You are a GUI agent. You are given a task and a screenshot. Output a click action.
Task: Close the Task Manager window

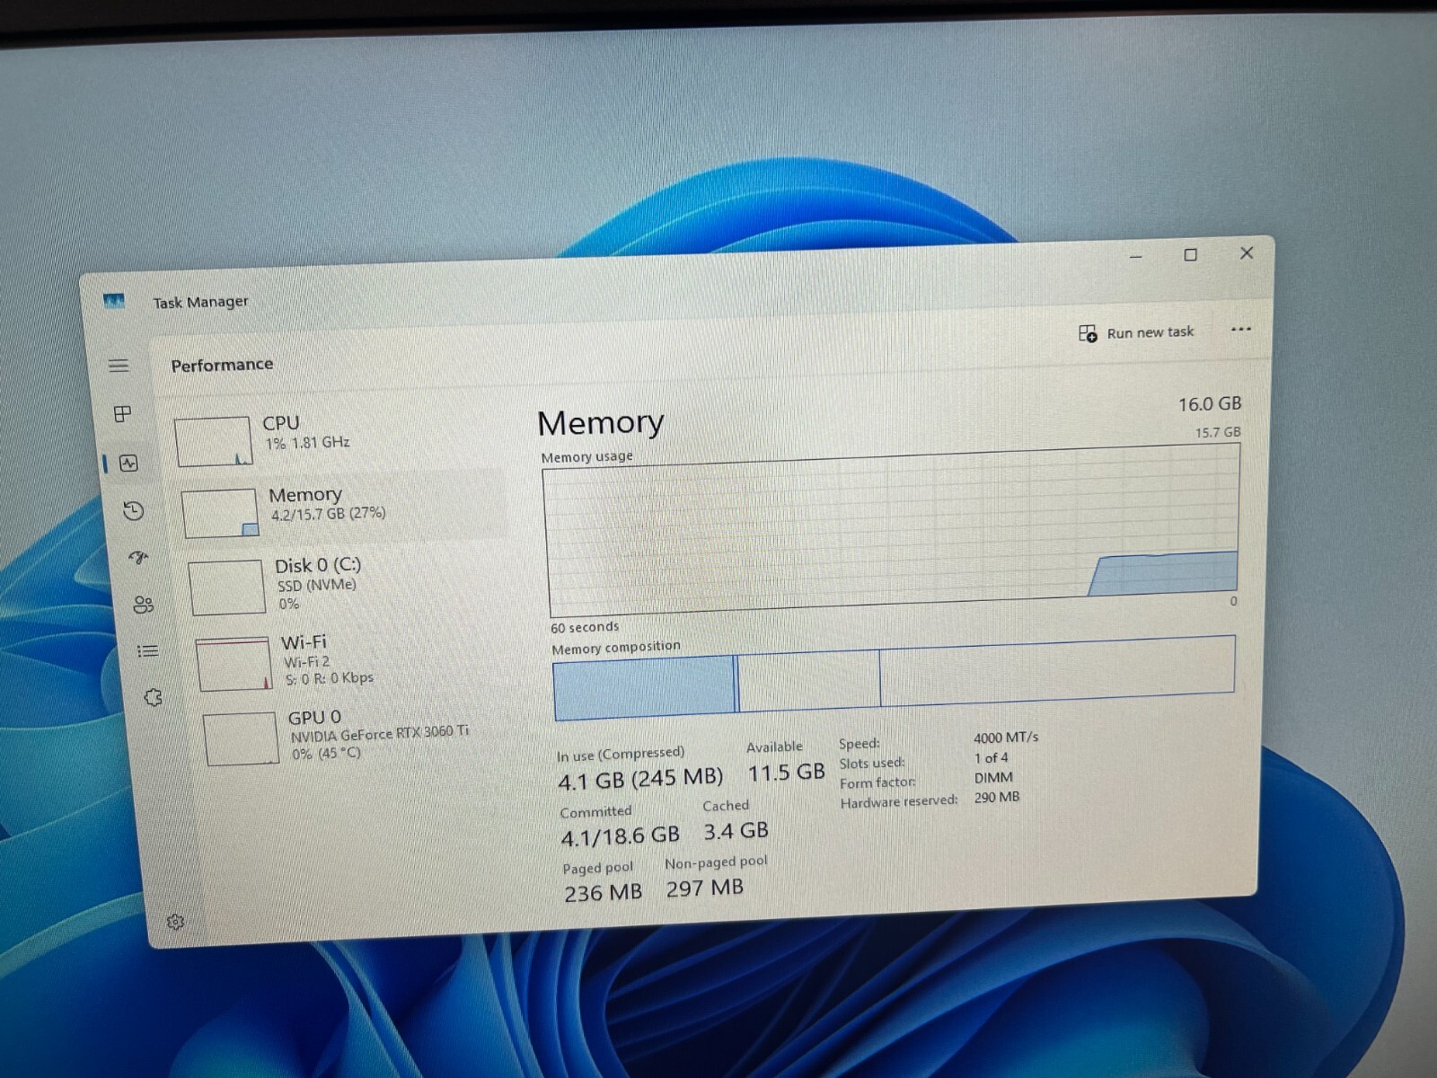(1247, 253)
